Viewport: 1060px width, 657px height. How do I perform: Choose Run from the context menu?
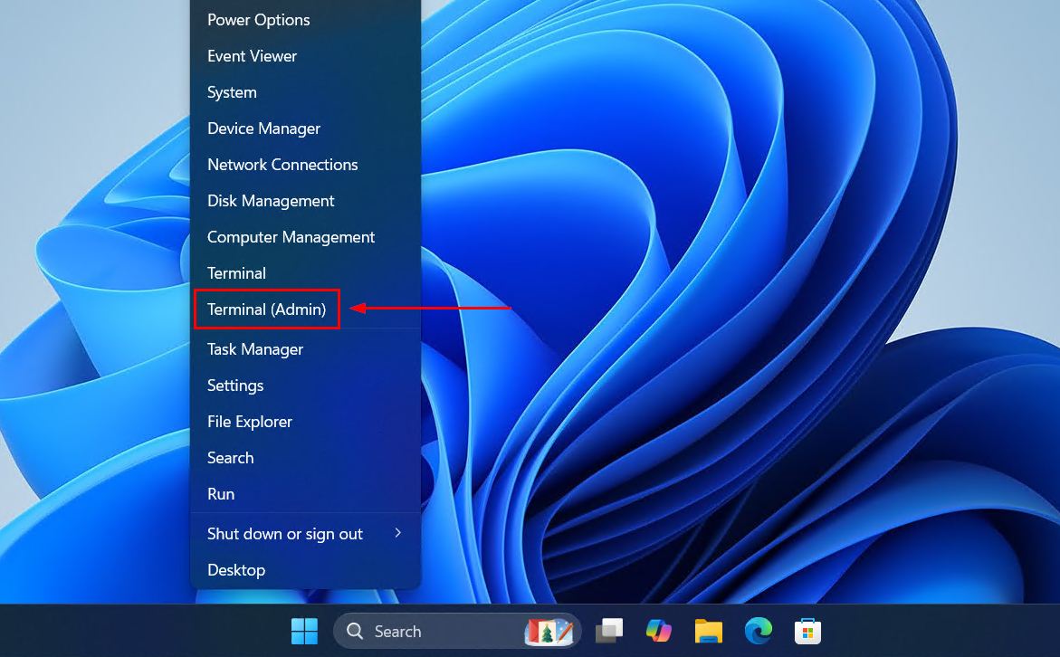[x=221, y=494]
